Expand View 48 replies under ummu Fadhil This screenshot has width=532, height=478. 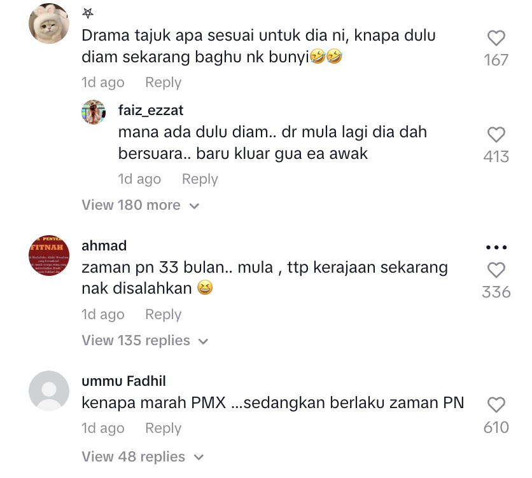pyautogui.click(x=143, y=456)
